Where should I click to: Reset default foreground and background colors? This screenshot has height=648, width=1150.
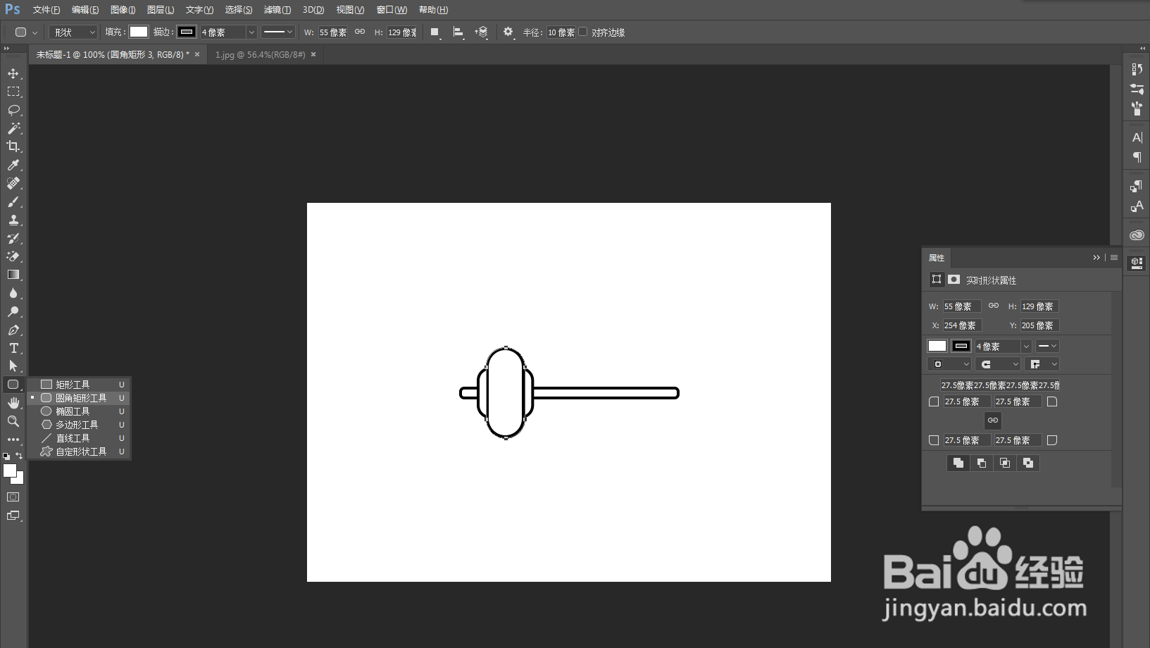point(6,456)
